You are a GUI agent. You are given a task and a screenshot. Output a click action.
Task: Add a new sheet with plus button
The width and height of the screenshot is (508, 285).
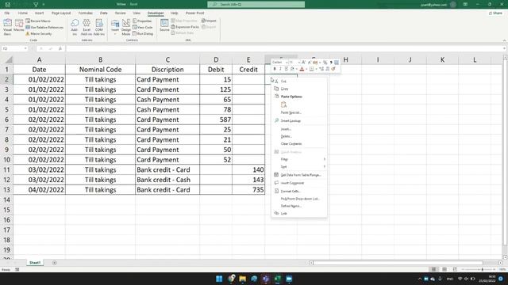(55, 263)
